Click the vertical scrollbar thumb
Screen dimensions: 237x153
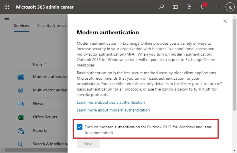tap(234, 65)
